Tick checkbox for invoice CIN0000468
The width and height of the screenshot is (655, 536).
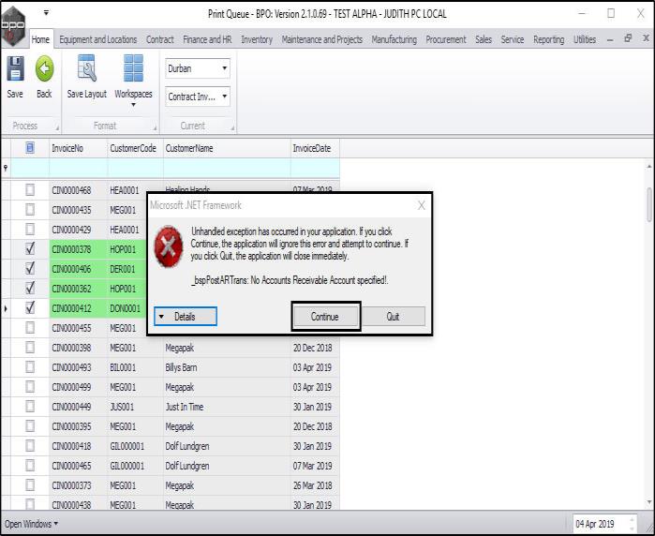point(30,190)
